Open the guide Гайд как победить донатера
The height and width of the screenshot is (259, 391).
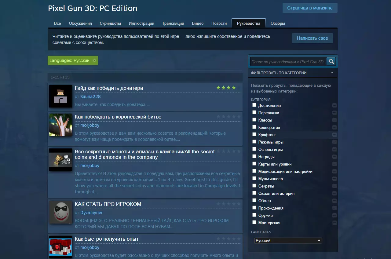[109, 88]
